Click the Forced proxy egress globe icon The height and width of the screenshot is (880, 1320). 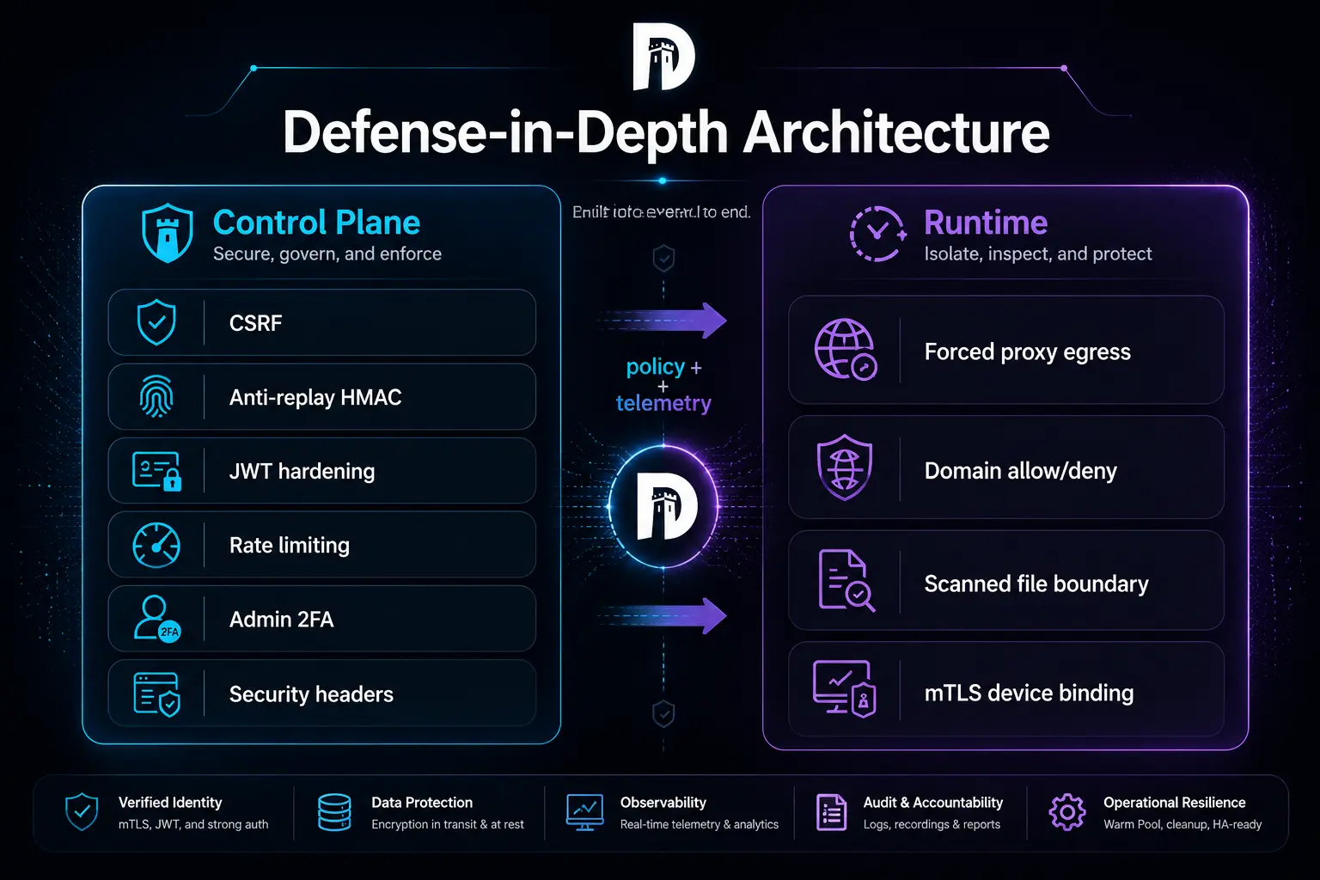(845, 349)
